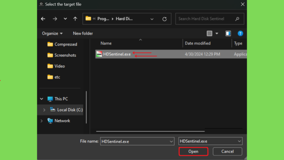The image size is (284, 160).
Task: Go up one folder level
Action: click(x=75, y=19)
